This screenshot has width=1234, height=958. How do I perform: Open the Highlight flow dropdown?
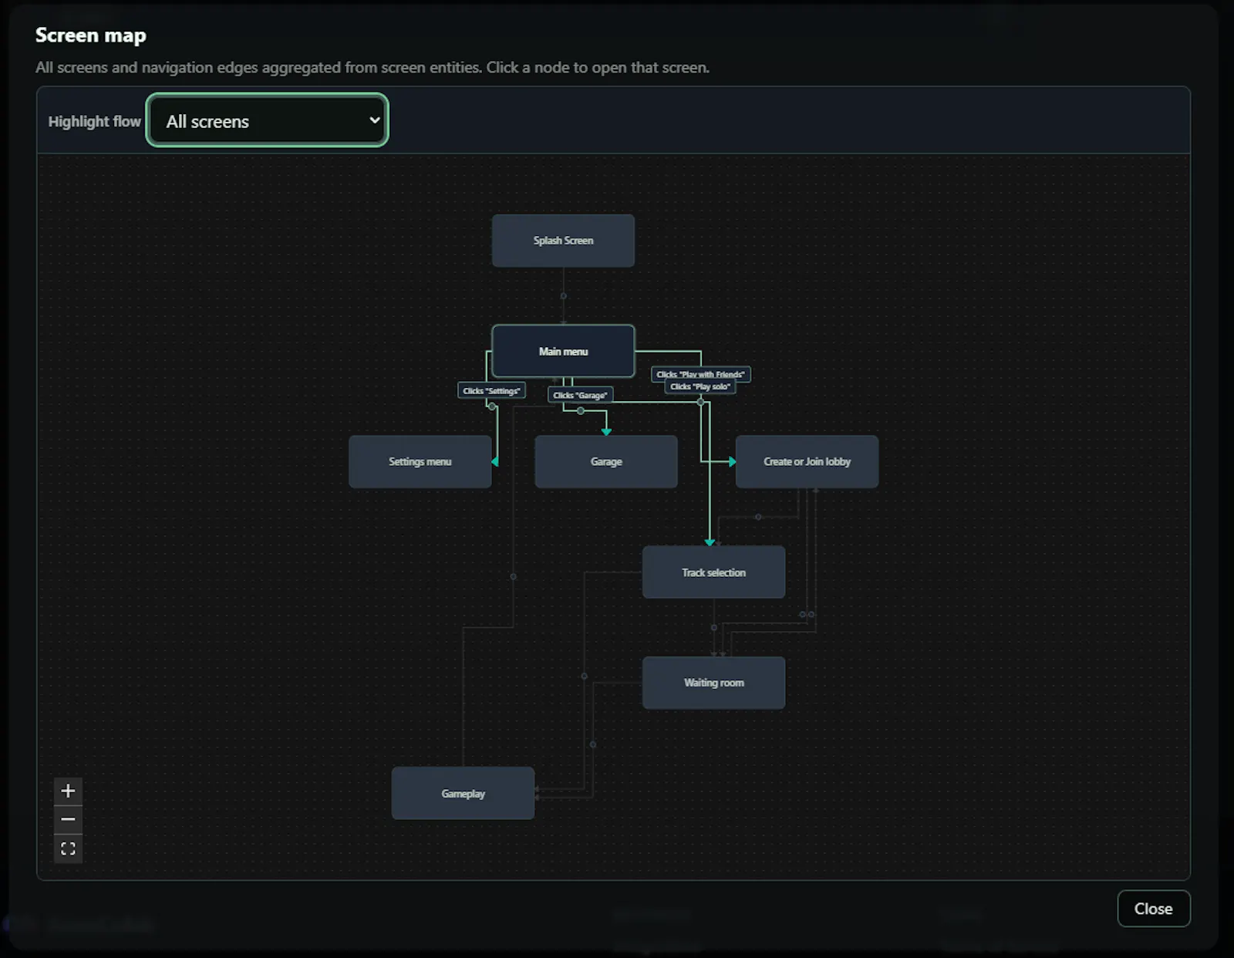267,120
